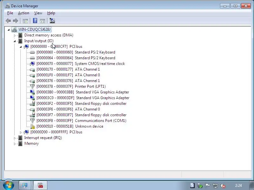Collapse the 00000000-00000CF7 PCI bus node
This screenshot has width=254, height=190.
[21, 47]
